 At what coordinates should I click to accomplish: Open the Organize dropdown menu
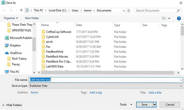coord(11,18)
